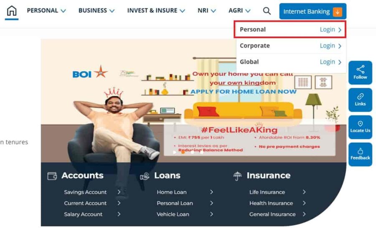This screenshot has height=228, width=376.
Task: Go to the home icon
Action: click(12, 11)
